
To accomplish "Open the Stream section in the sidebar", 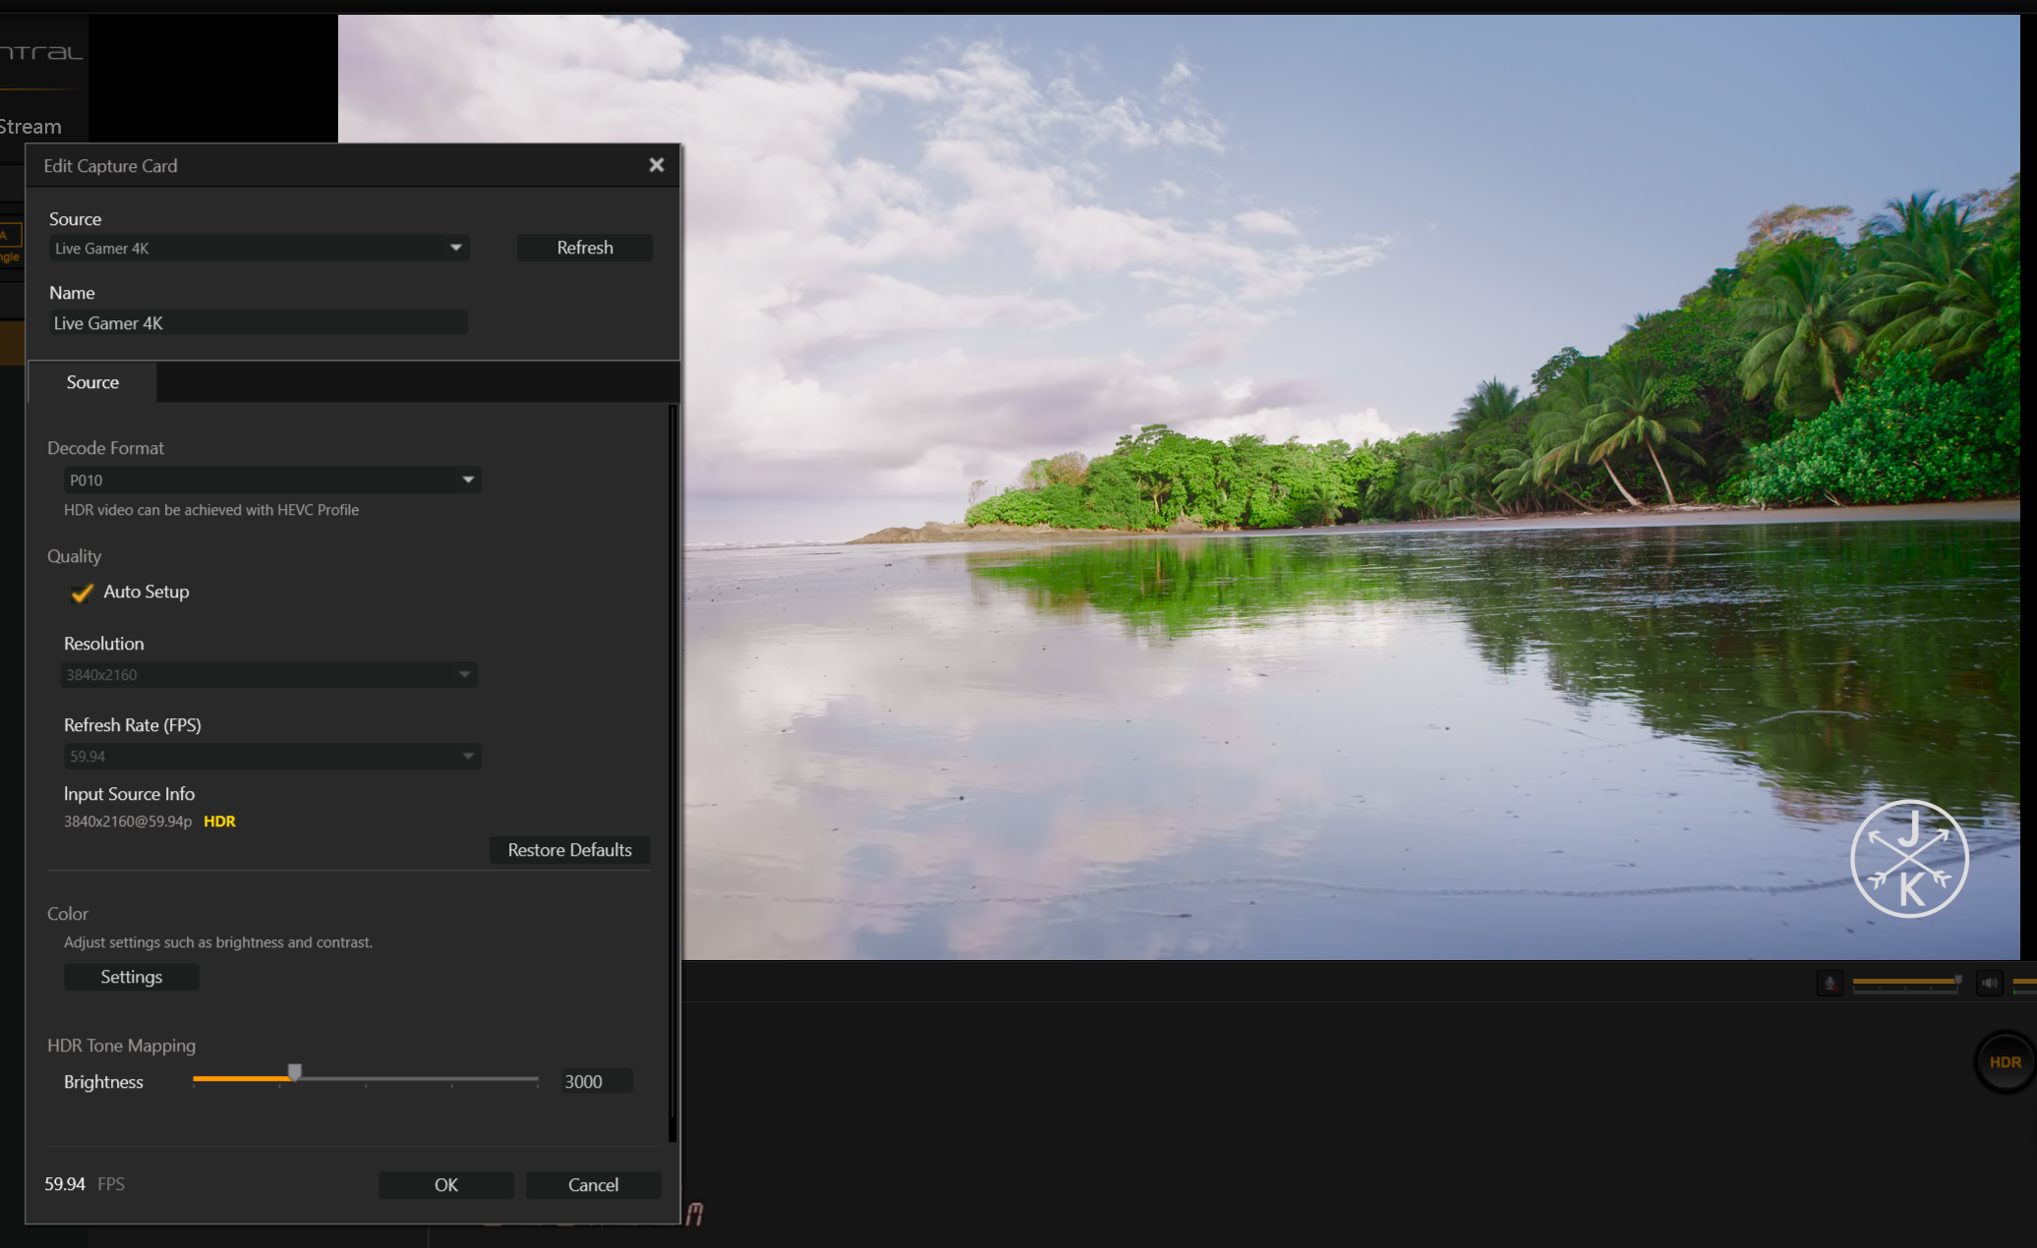I will (x=31, y=127).
